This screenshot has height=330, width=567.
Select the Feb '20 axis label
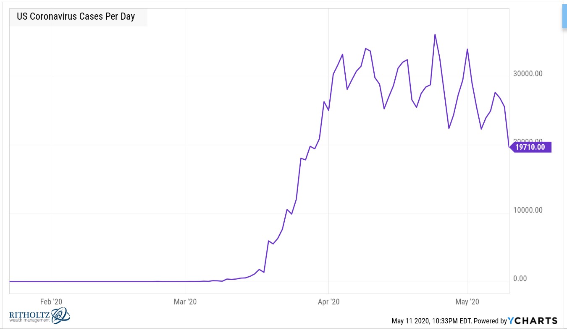(x=52, y=301)
